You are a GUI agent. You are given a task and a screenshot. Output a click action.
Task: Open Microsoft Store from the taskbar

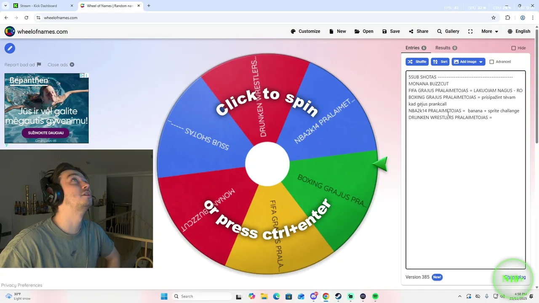click(x=289, y=296)
